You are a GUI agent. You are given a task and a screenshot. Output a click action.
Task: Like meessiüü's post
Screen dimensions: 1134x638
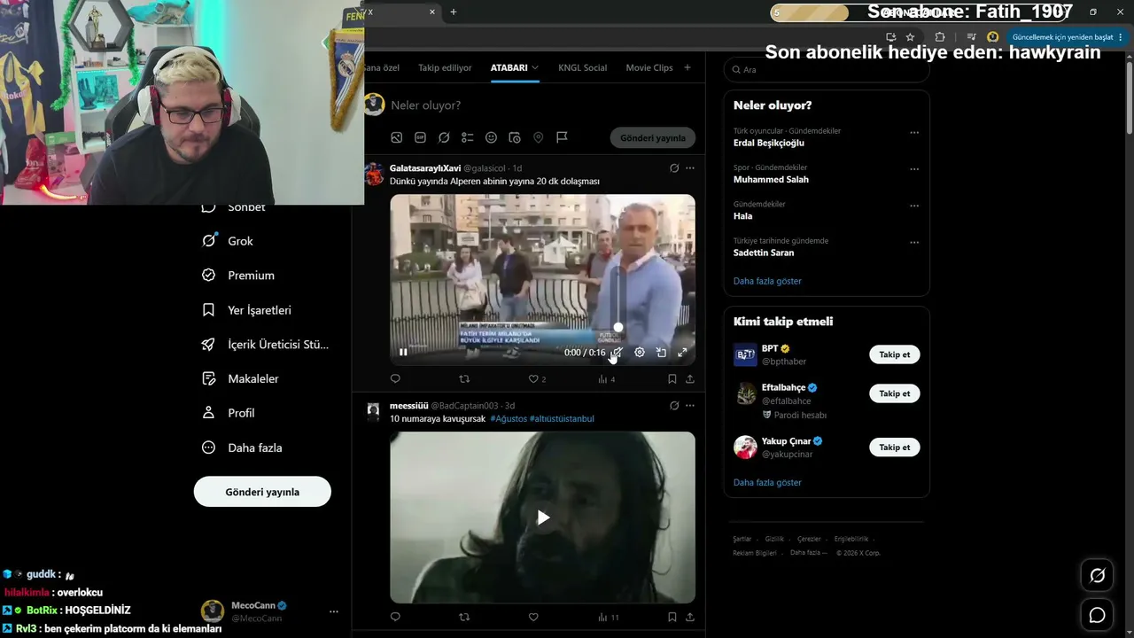coord(533,617)
